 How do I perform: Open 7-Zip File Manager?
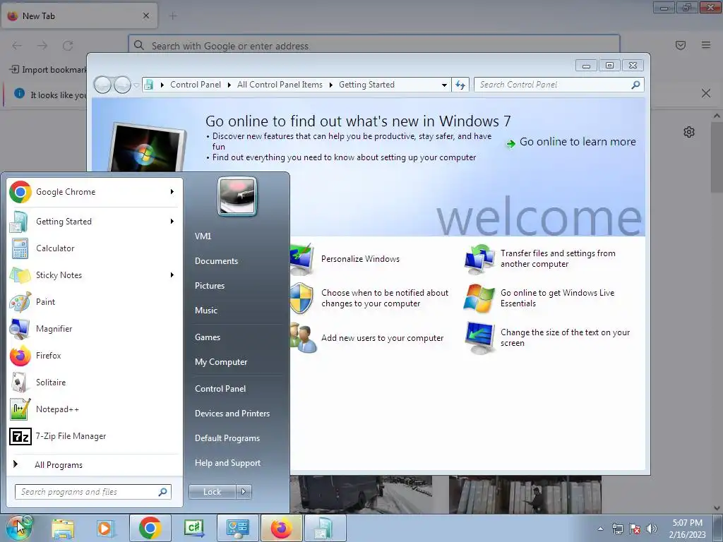click(92, 435)
